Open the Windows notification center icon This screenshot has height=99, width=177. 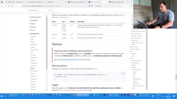click(x=174, y=96)
